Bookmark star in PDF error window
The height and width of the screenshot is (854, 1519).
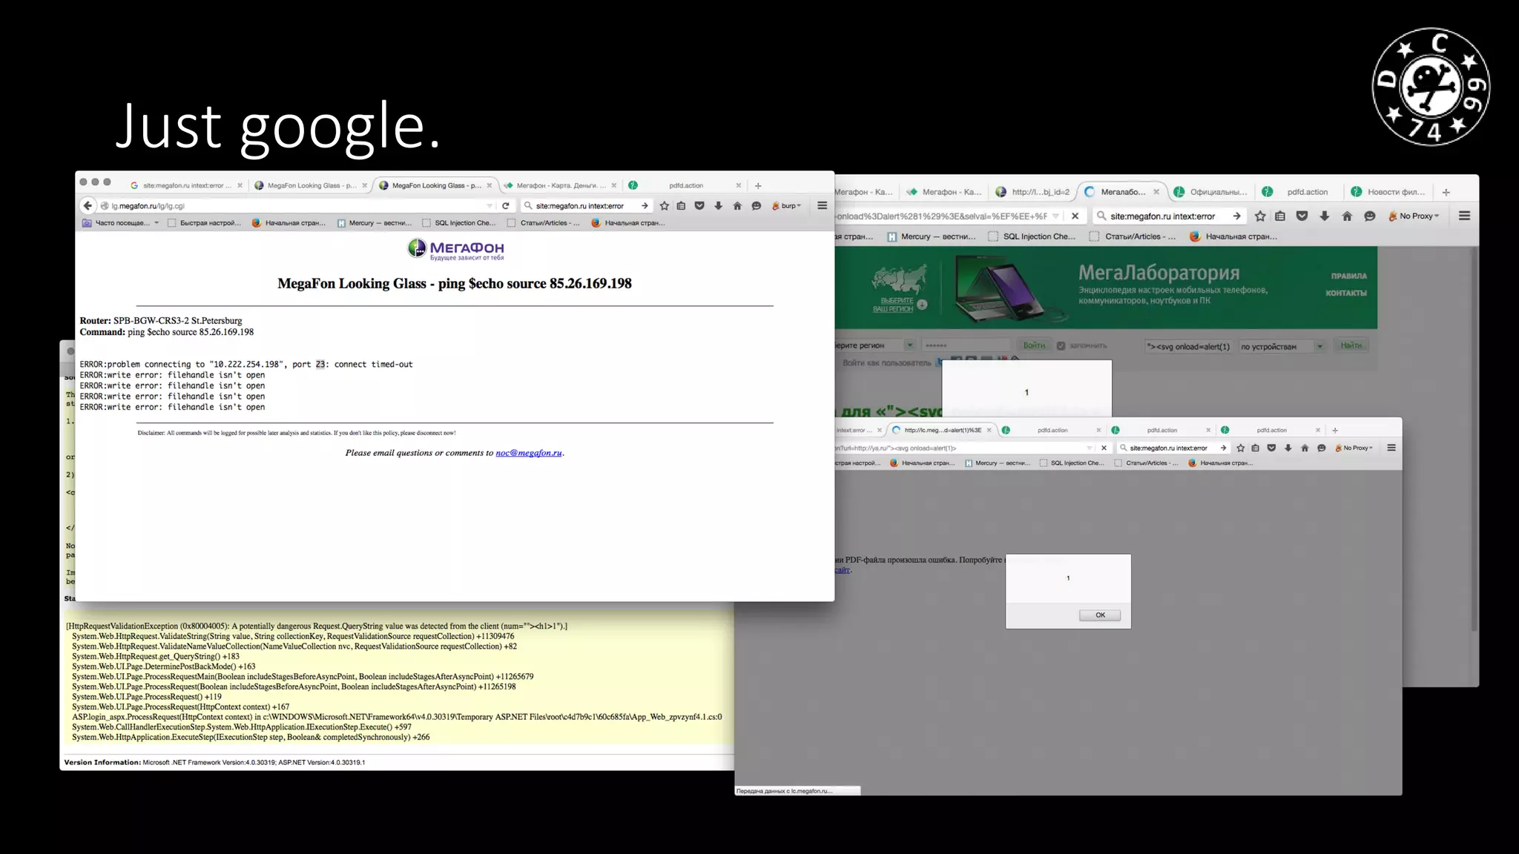(1240, 448)
